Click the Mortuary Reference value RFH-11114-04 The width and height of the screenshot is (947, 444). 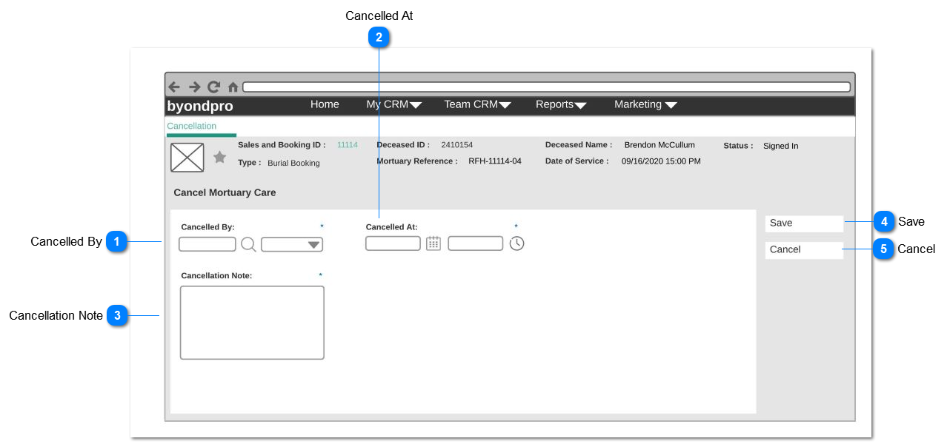coord(495,161)
